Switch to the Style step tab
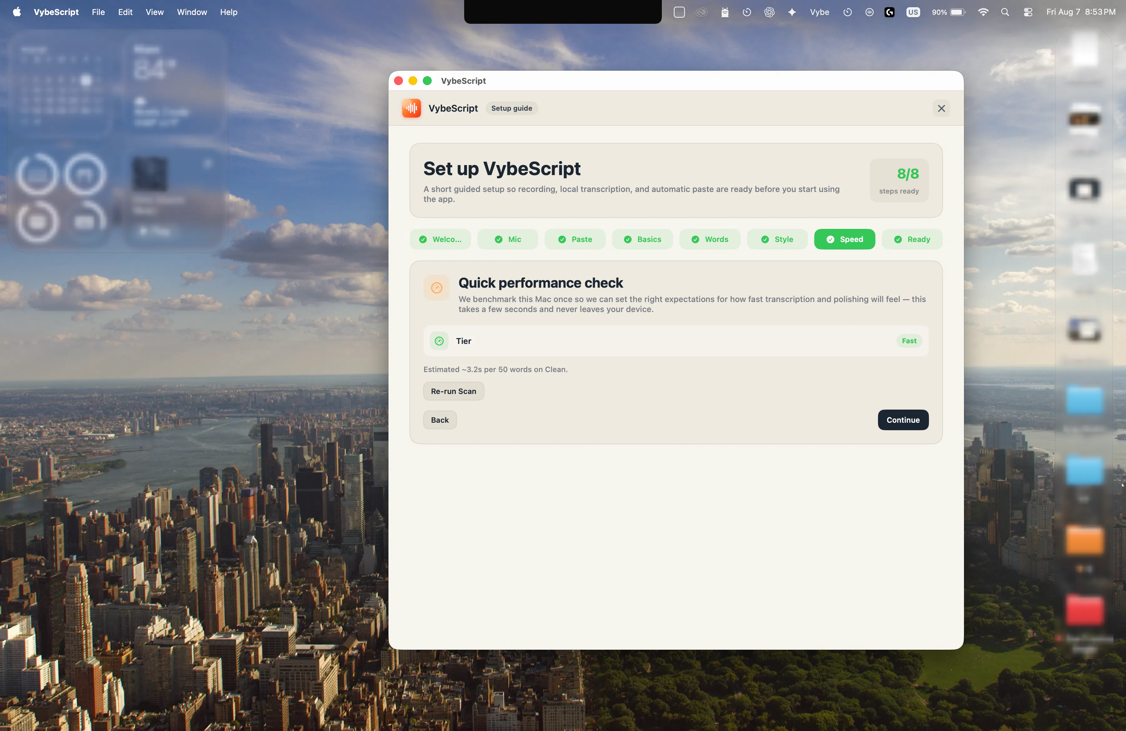Screen dimensions: 1126x731 click(777, 239)
